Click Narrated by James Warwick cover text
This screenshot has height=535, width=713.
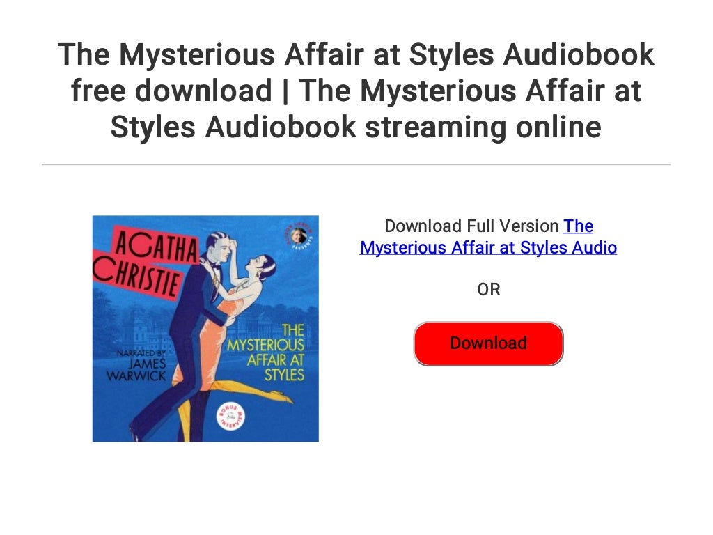pyautogui.click(x=136, y=365)
